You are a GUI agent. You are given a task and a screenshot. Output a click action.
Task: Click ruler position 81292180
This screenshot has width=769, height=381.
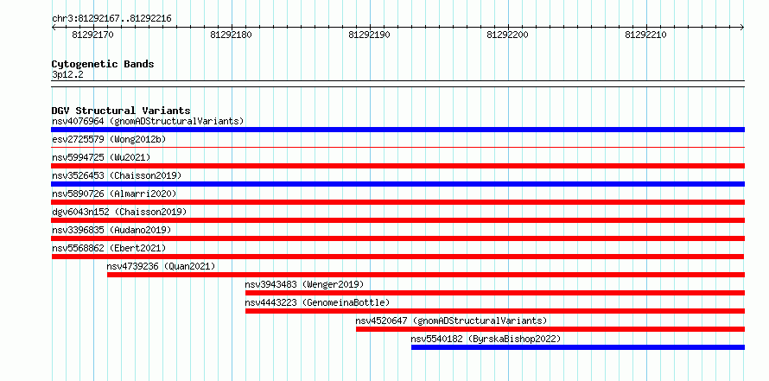click(231, 35)
